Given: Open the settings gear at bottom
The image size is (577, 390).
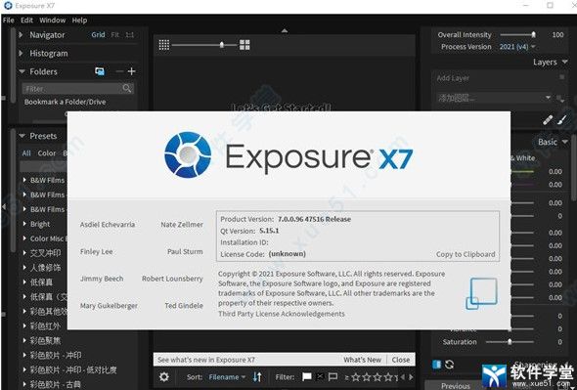Looking at the screenshot, I should [x=164, y=376].
